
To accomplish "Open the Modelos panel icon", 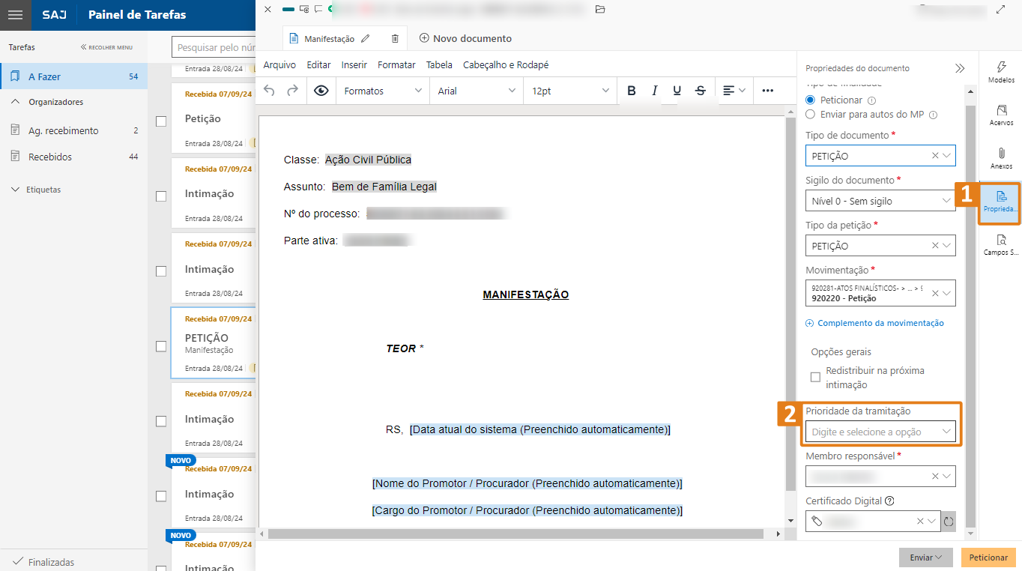I will click(1001, 72).
